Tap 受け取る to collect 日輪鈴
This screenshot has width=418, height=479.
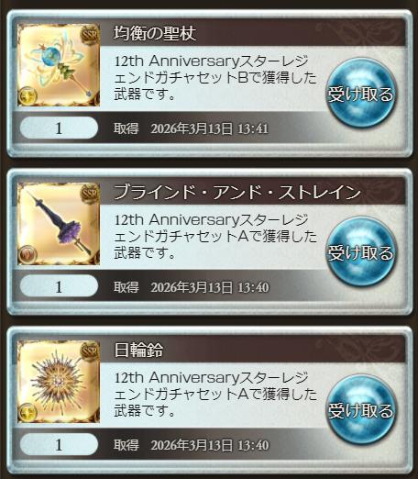click(x=360, y=409)
